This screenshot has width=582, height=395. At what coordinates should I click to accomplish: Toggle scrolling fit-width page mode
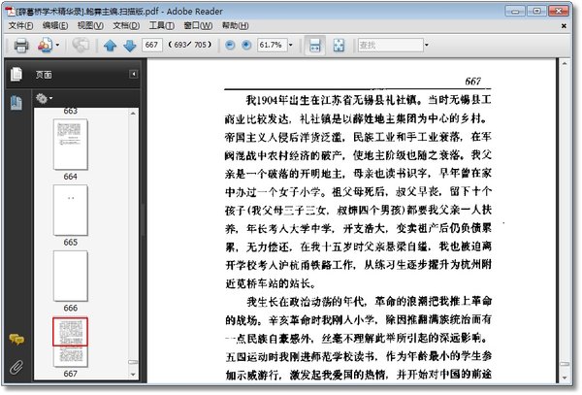pyautogui.click(x=314, y=46)
